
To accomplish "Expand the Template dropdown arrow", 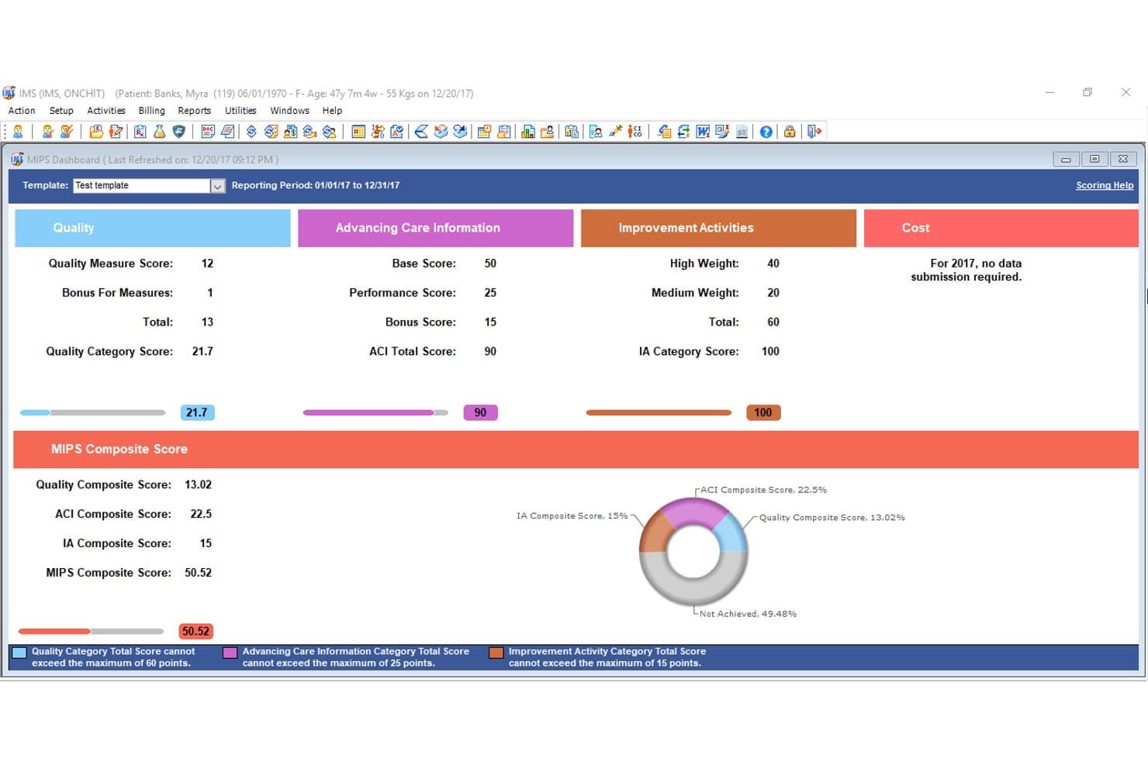I will point(217,186).
